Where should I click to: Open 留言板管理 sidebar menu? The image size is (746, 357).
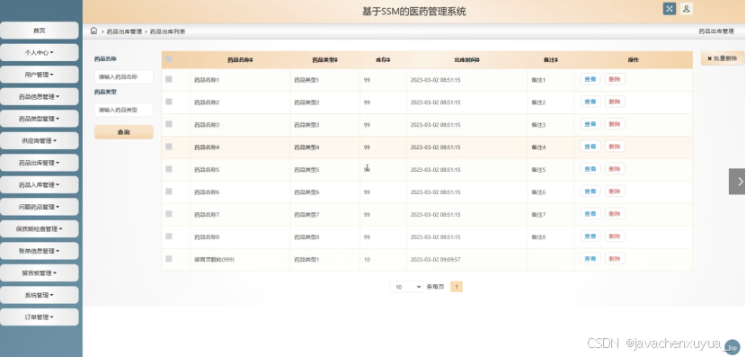(x=39, y=273)
